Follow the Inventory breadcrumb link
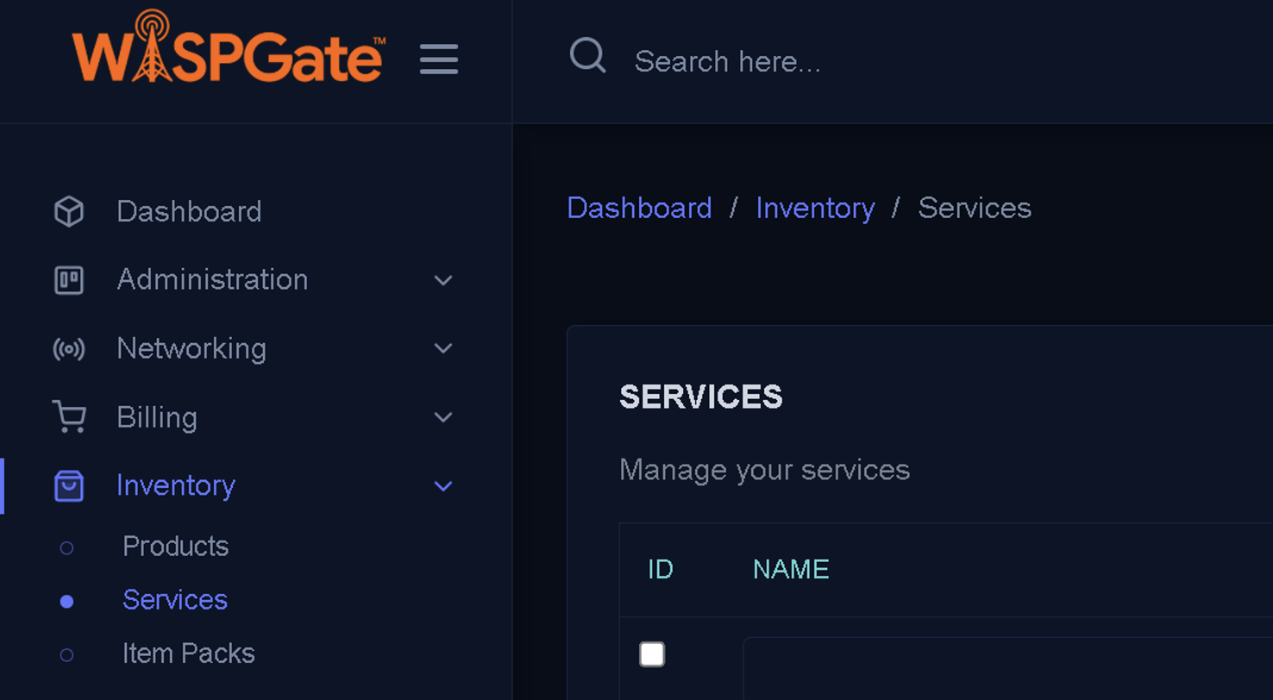Viewport: 1273px width, 700px height. pyautogui.click(x=815, y=208)
